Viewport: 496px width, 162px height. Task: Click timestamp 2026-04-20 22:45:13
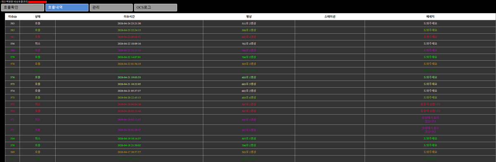(x=129, y=98)
